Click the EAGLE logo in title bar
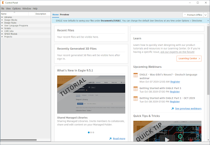210x145 pixels. point(3,3)
